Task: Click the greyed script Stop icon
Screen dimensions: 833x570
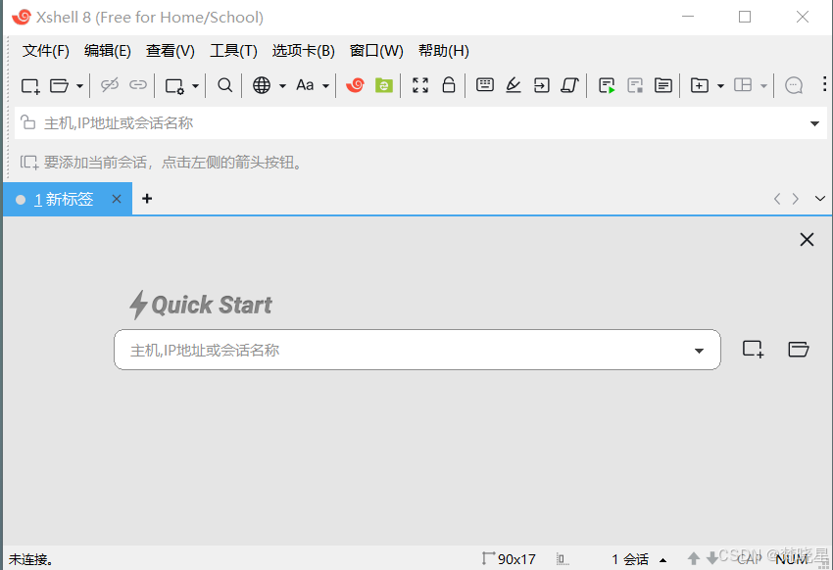Action: (x=635, y=85)
